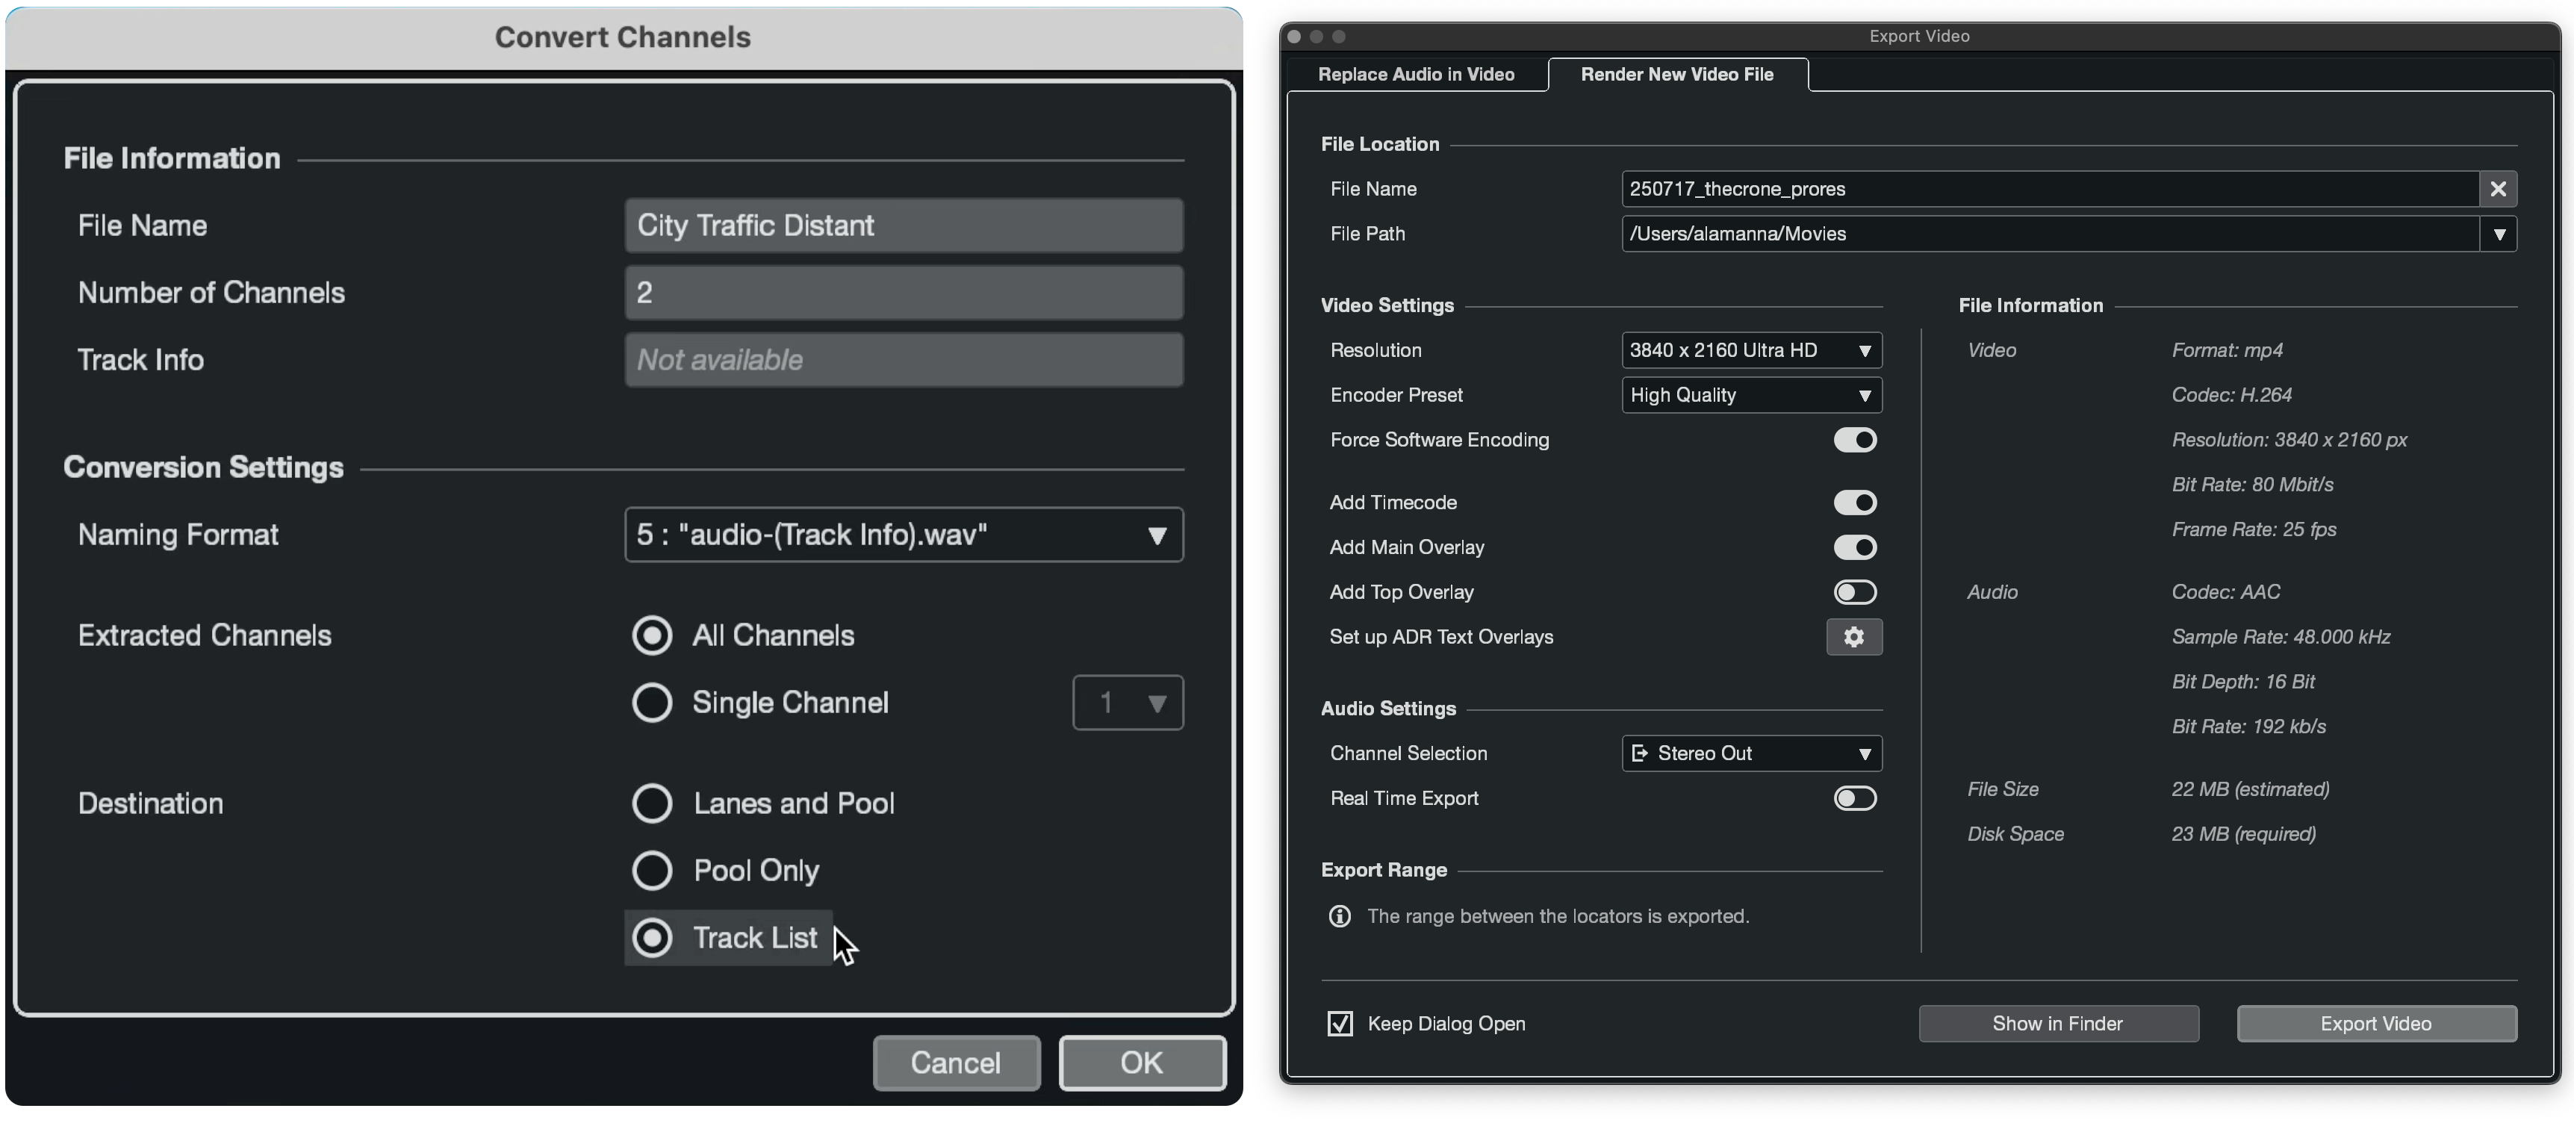The width and height of the screenshot is (2574, 1129).
Task: Click the red close window dot
Action: click(1294, 36)
